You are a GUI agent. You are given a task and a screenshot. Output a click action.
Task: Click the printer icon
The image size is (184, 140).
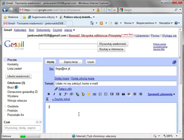click(116, 23)
